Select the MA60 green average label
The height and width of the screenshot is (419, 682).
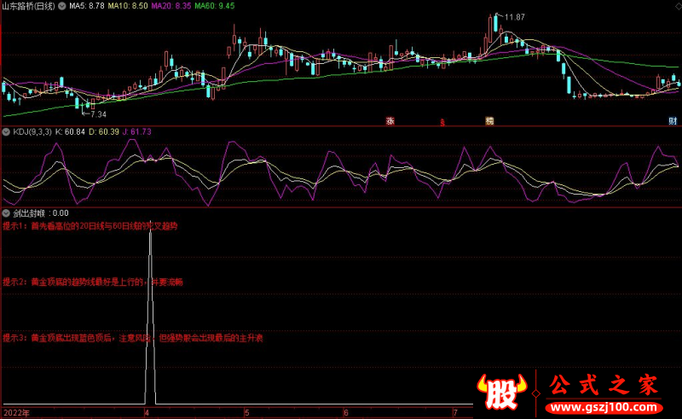tap(215, 6)
